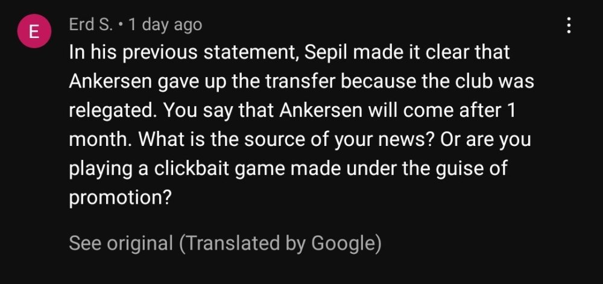The height and width of the screenshot is (284, 603).
Task: Click the "1 day ago" timestamp
Action: (165, 25)
